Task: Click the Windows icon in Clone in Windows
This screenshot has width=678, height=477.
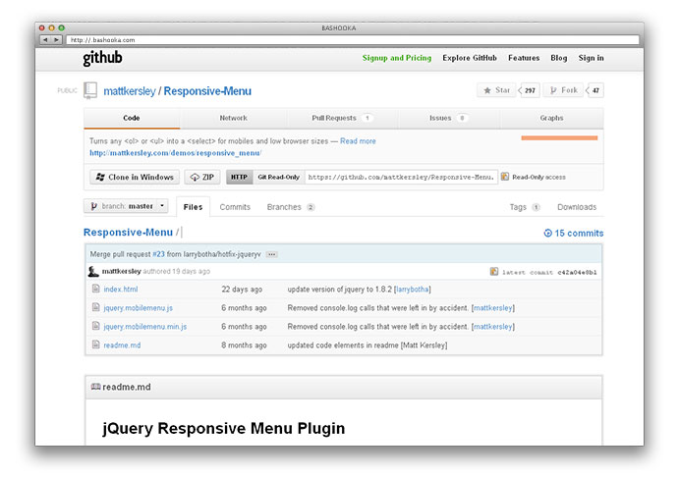Action: [x=100, y=177]
